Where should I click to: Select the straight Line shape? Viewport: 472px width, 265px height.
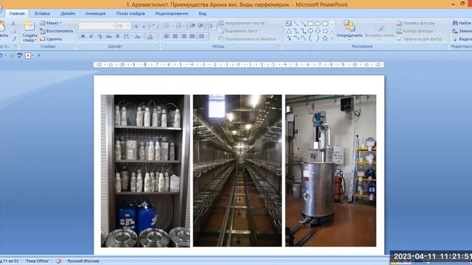pyautogui.click(x=296, y=24)
